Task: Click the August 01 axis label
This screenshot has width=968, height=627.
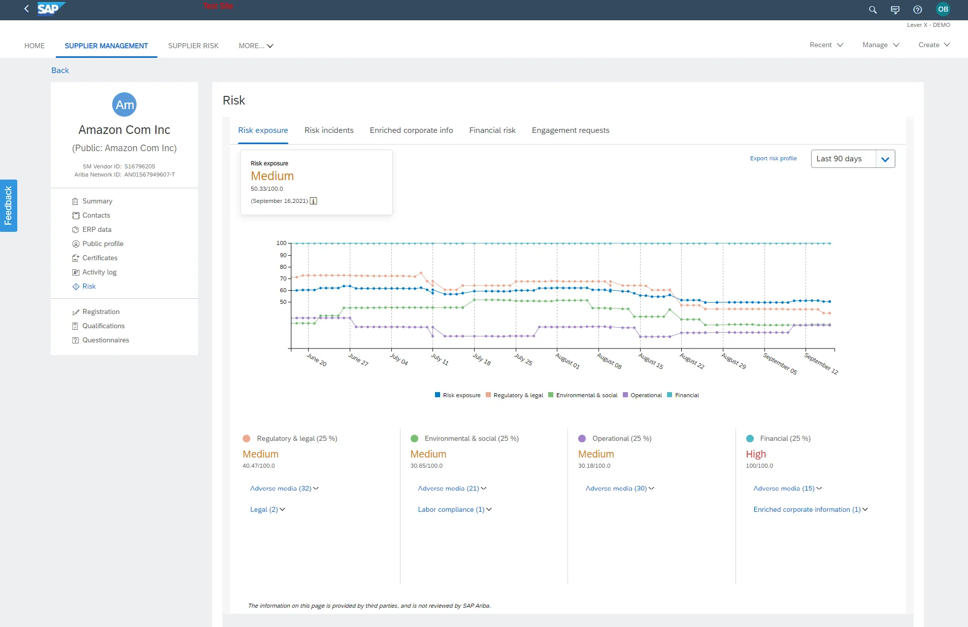Action: (x=567, y=361)
